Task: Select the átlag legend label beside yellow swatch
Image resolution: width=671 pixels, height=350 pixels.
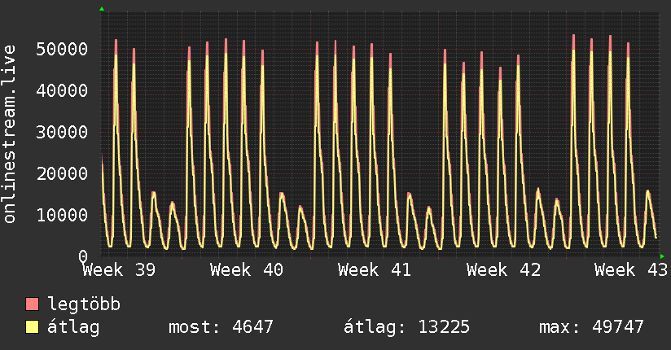Action: 73,327
